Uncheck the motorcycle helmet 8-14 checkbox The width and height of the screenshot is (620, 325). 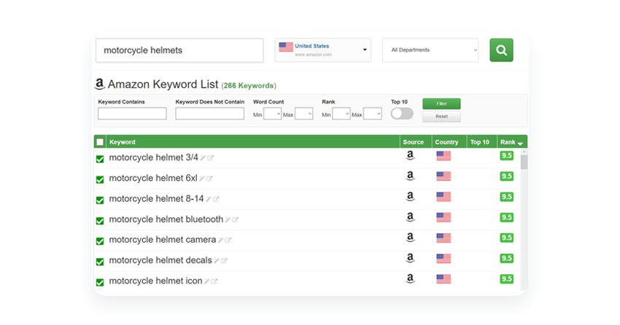click(100, 200)
